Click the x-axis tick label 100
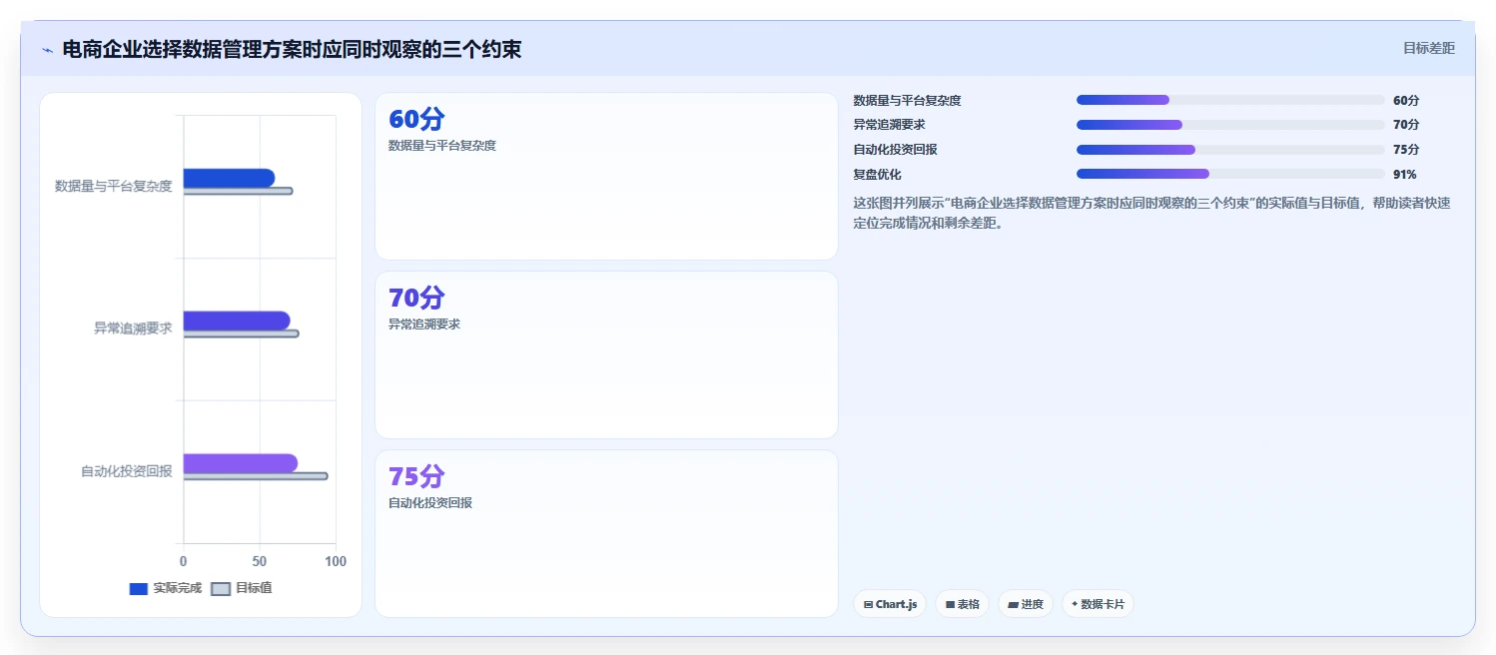The width and height of the screenshot is (1496, 655). [x=336, y=561]
